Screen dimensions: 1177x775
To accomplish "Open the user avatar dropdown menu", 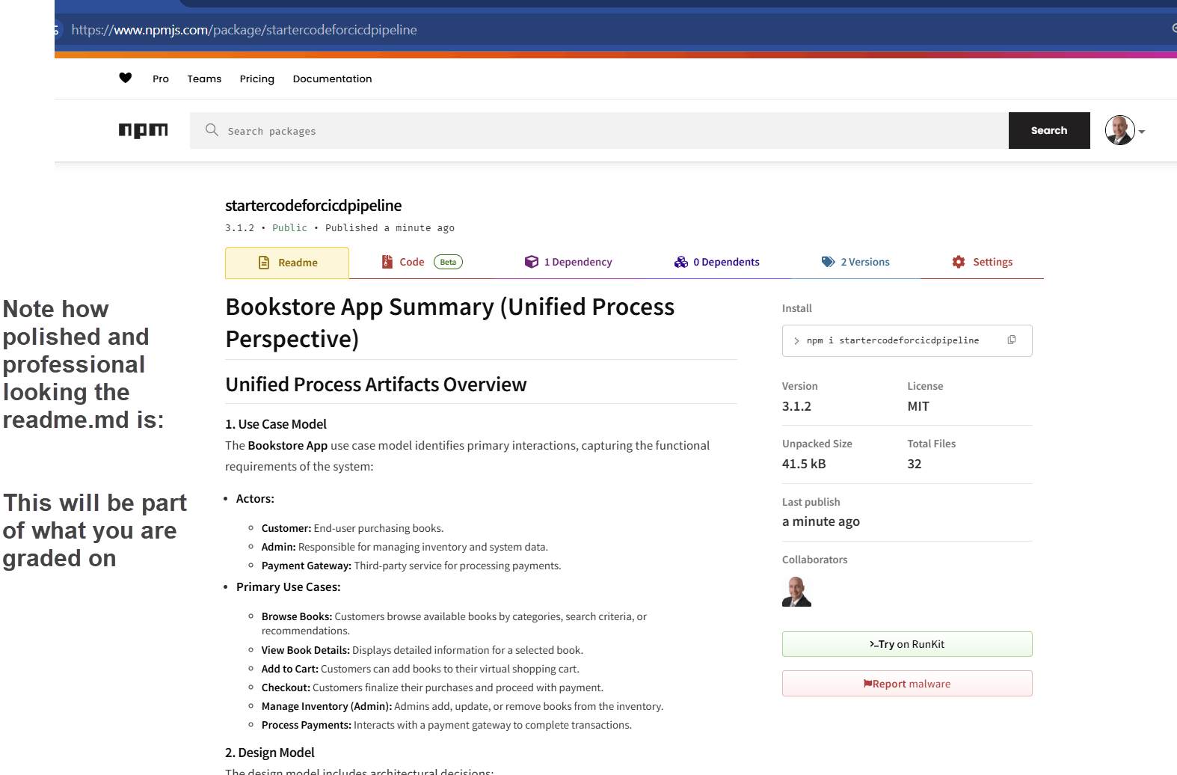I will pyautogui.click(x=1125, y=131).
